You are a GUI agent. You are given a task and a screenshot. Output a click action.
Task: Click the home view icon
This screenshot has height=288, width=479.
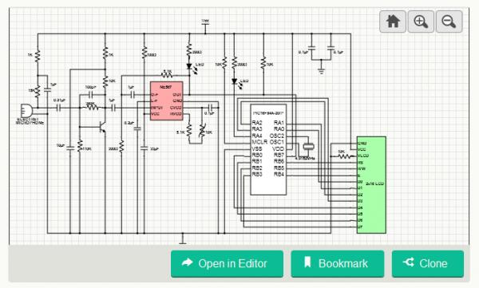coord(393,22)
